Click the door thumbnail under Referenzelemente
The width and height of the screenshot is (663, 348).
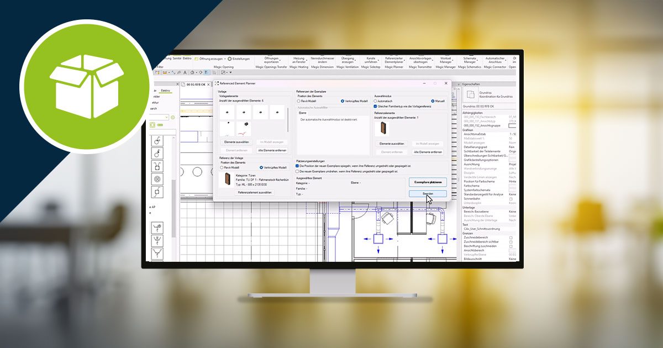point(382,129)
